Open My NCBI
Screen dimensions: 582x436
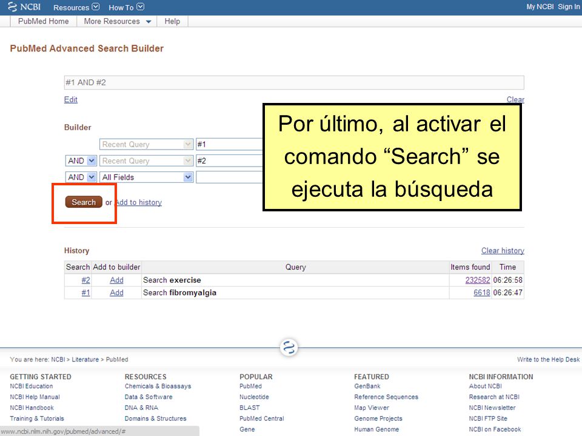pyautogui.click(x=540, y=7)
